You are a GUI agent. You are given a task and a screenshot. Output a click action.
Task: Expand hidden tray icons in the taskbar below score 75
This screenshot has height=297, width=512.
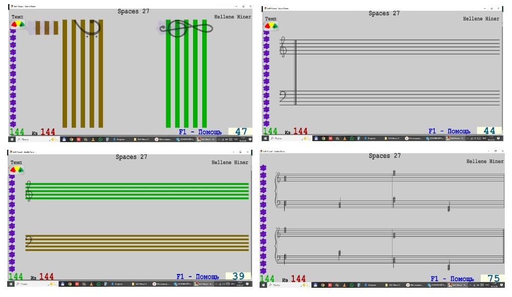pos(471,285)
